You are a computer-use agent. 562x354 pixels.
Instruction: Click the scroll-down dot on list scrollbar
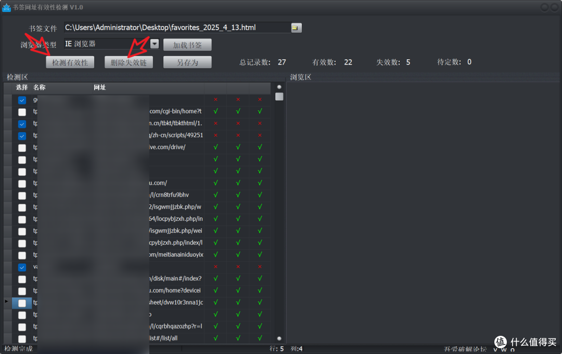(x=279, y=338)
